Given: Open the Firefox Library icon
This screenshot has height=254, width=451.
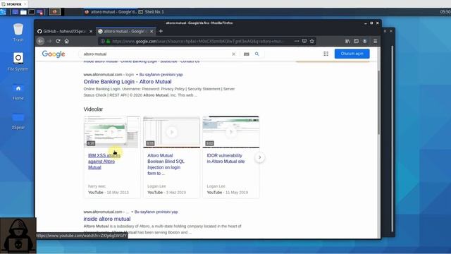Looking at the screenshot, I should click(347, 41).
